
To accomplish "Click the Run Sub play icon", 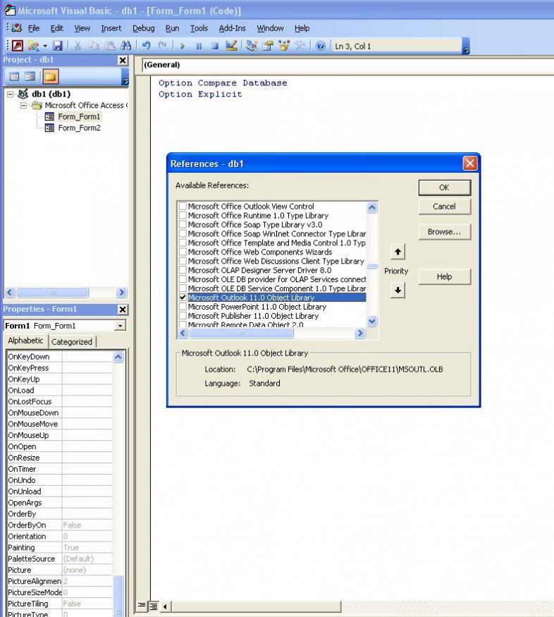I will [x=182, y=46].
